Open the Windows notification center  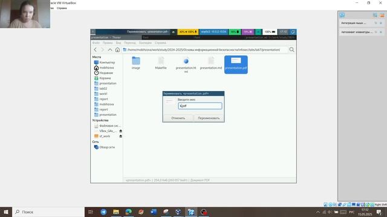tap(379, 212)
